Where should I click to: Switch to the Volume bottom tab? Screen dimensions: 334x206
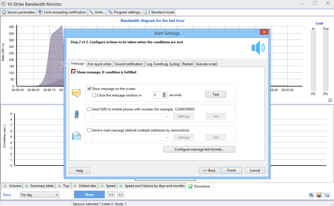coord(12,186)
